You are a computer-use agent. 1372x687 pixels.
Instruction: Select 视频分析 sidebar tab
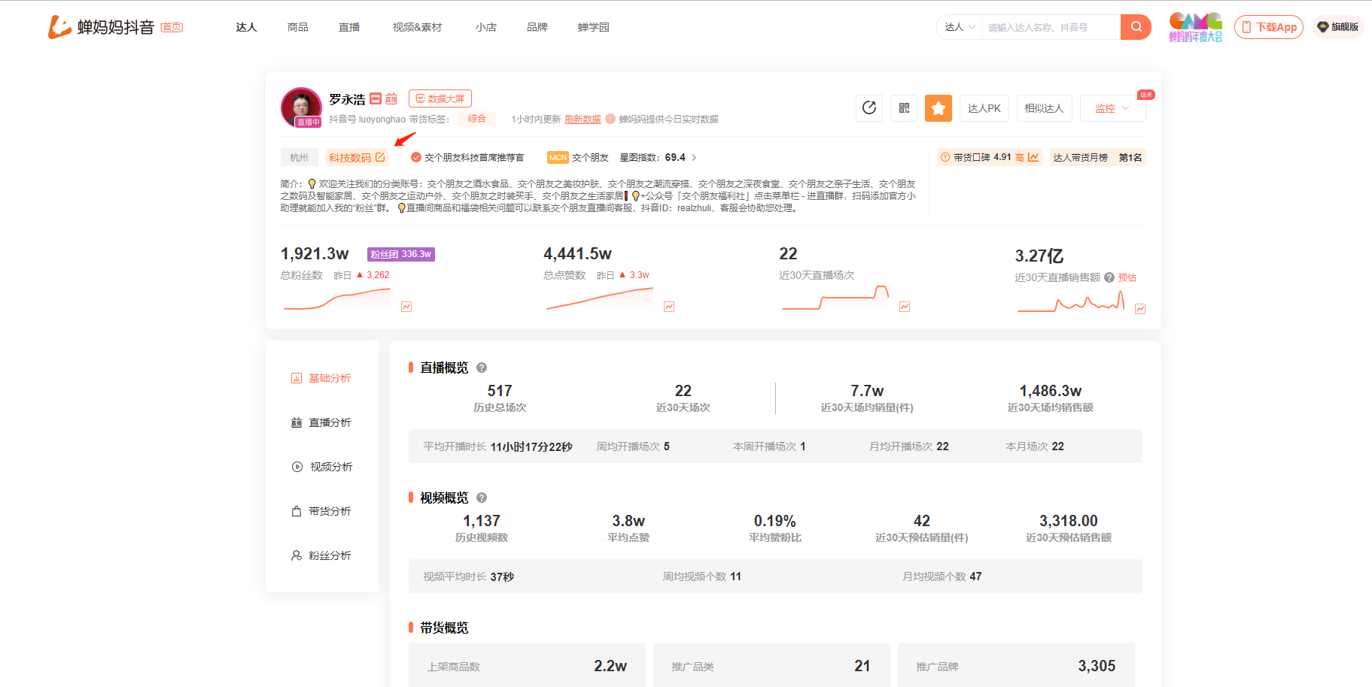coord(321,467)
